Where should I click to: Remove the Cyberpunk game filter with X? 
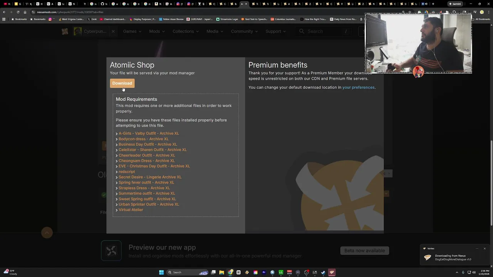[113, 31]
